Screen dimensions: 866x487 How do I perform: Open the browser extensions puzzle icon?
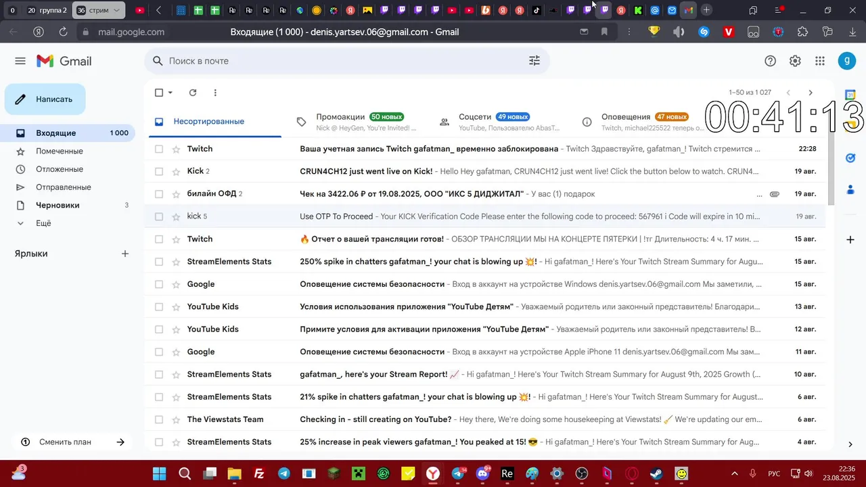(x=803, y=32)
